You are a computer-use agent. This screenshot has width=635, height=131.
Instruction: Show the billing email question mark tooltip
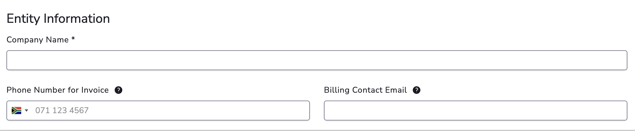coord(416,90)
